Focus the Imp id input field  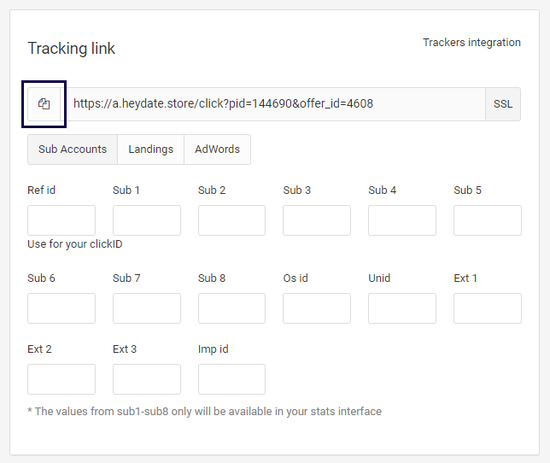(231, 379)
